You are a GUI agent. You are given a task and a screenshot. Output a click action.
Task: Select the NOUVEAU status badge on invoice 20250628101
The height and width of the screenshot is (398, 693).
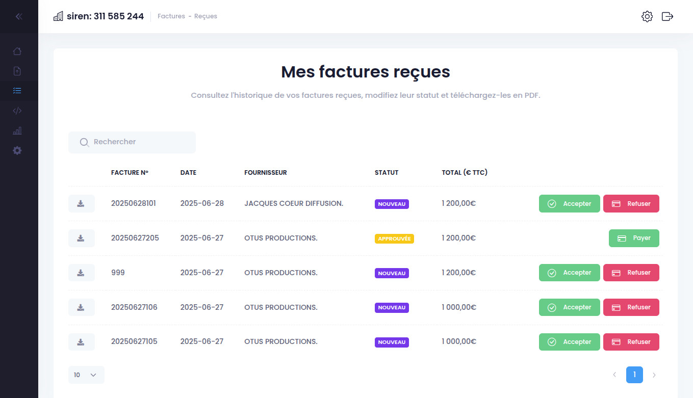[392, 204]
